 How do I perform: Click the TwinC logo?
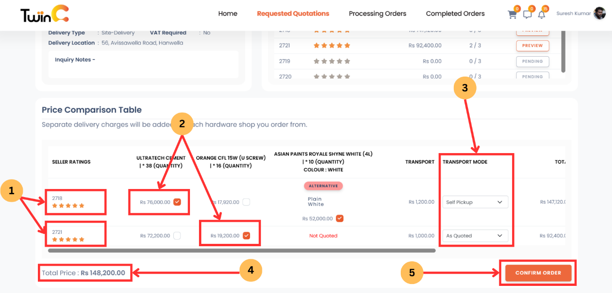click(x=43, y=14)
